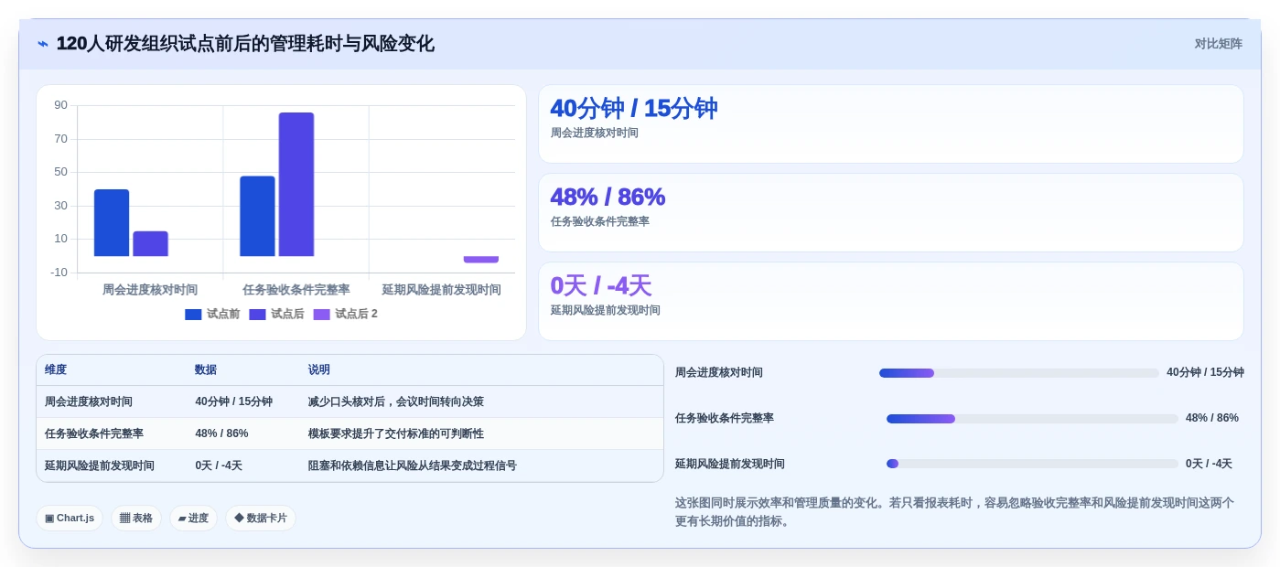Click the 周会进度核对时间 progress bar
Image resolution: width=1280 pixels, height=567 pixels.
(1019, 373)
